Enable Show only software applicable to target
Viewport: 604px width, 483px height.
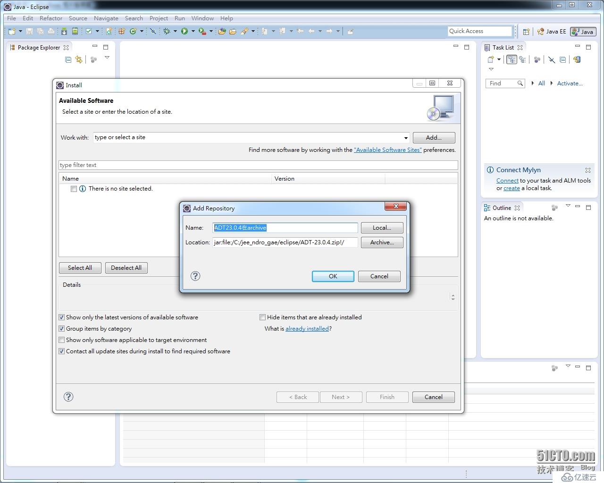[61, 340]
